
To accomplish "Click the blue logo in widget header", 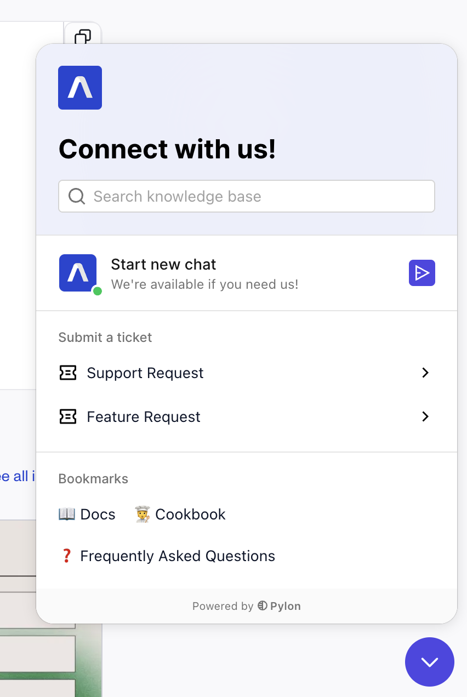I will (80, 88).
